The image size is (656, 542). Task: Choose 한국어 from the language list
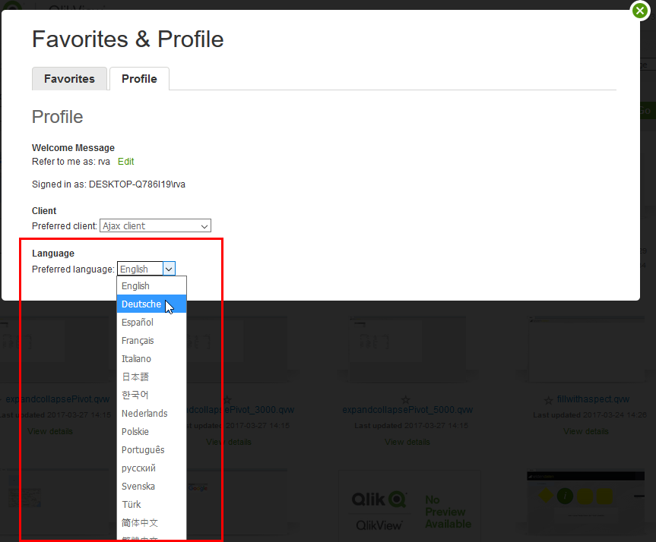151,395
